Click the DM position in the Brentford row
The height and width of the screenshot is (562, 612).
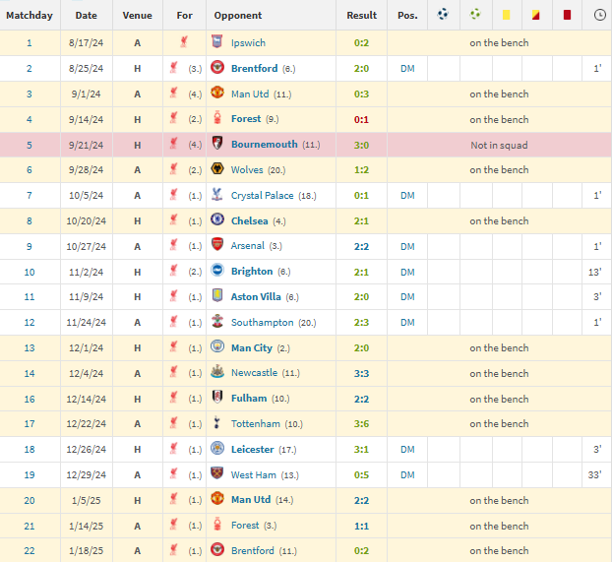pyautogui.click(x=407, y=68)
